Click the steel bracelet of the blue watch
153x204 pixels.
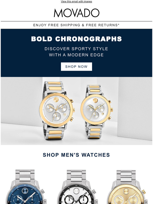[x=25, y=175]
